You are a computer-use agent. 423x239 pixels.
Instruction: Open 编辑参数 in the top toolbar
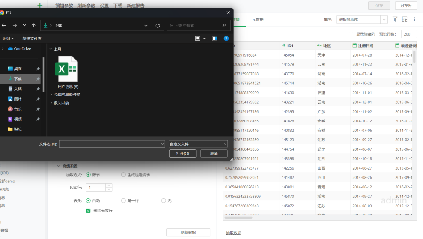(x=64, y=6)
